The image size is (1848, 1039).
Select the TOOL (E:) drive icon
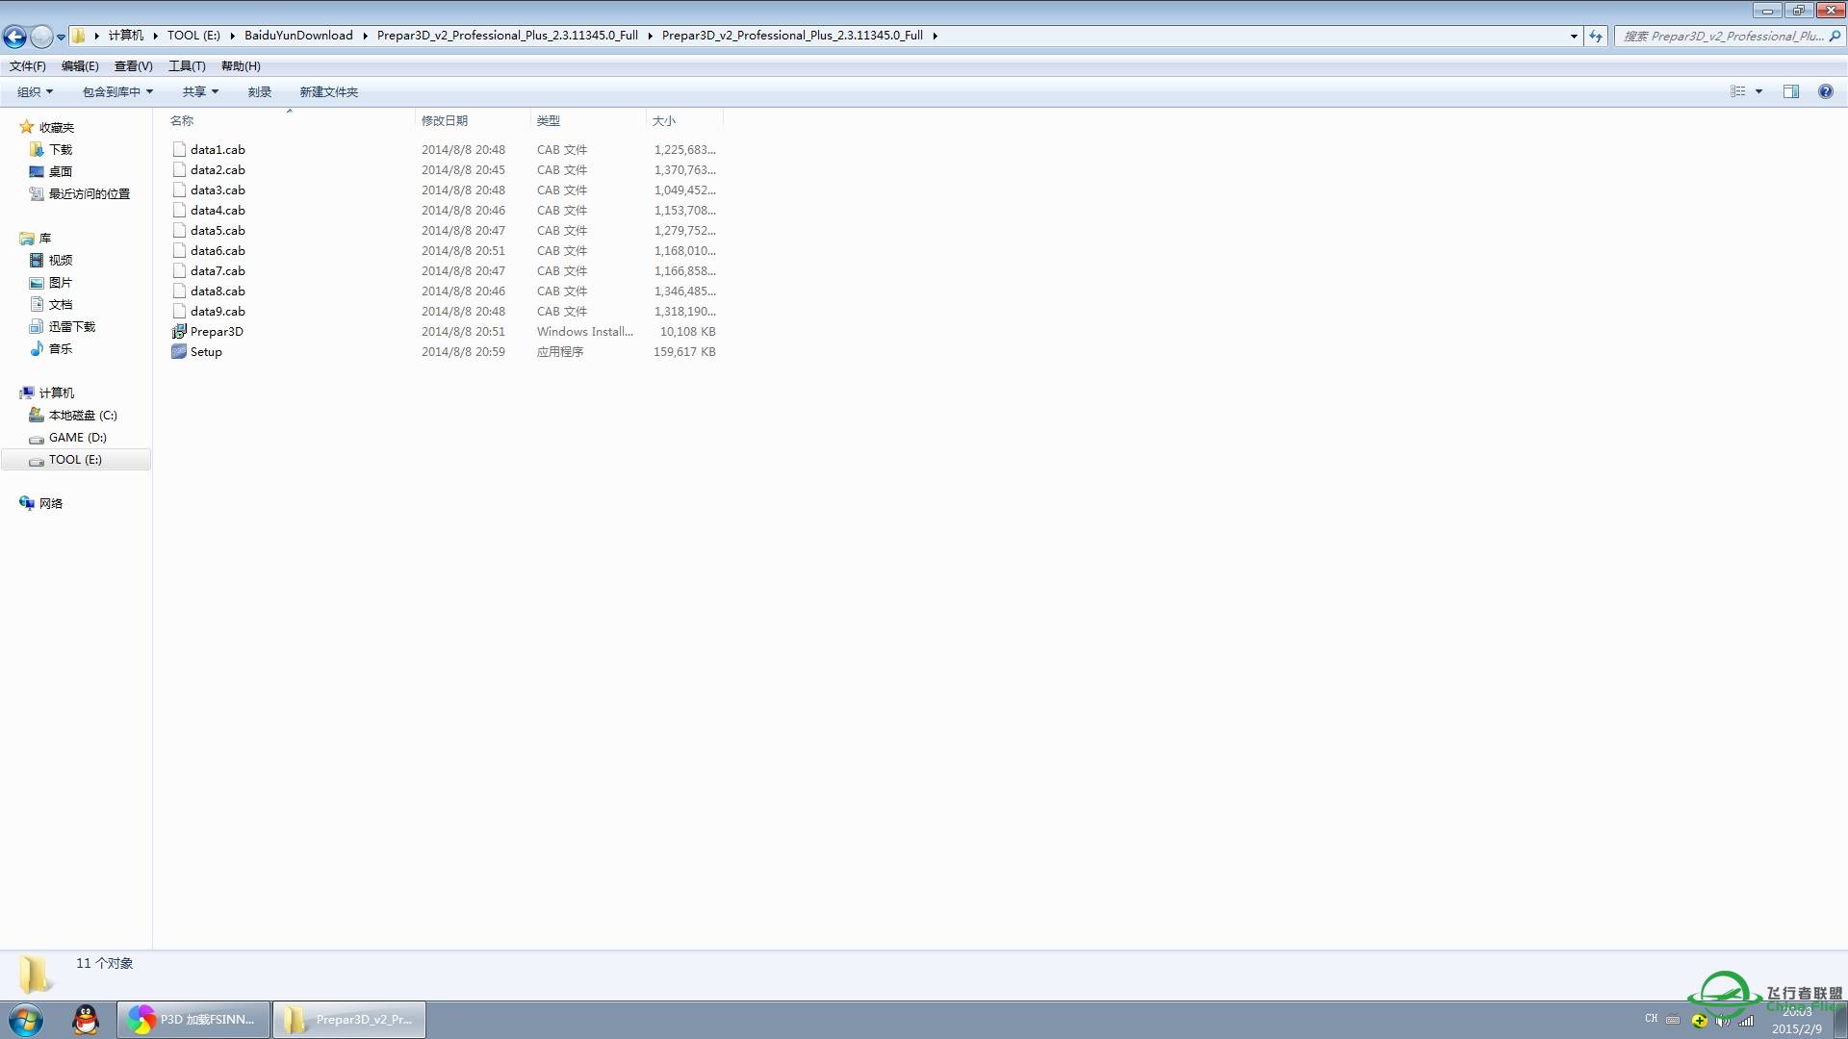[37, 461]
